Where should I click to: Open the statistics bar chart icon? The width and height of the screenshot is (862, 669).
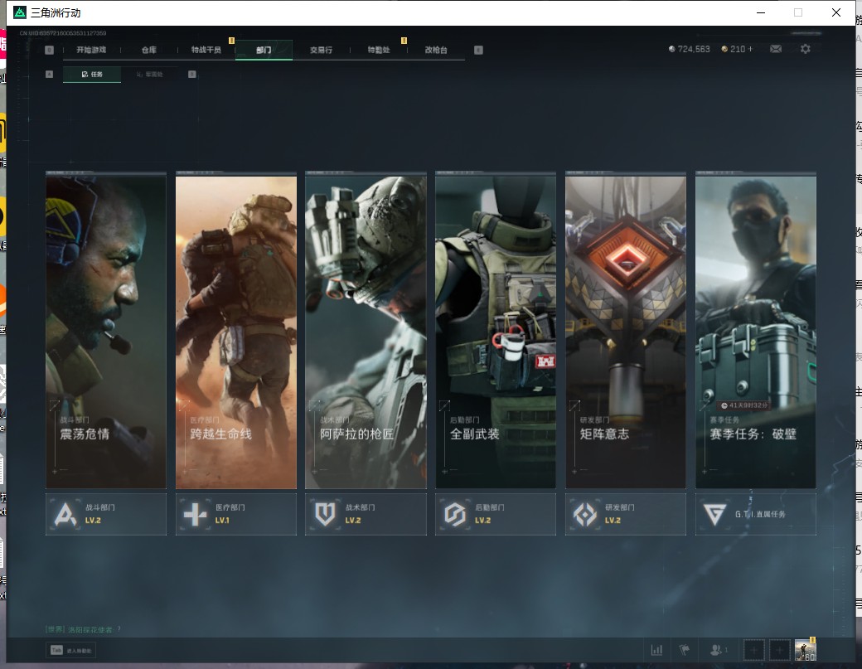click(656, 650)
